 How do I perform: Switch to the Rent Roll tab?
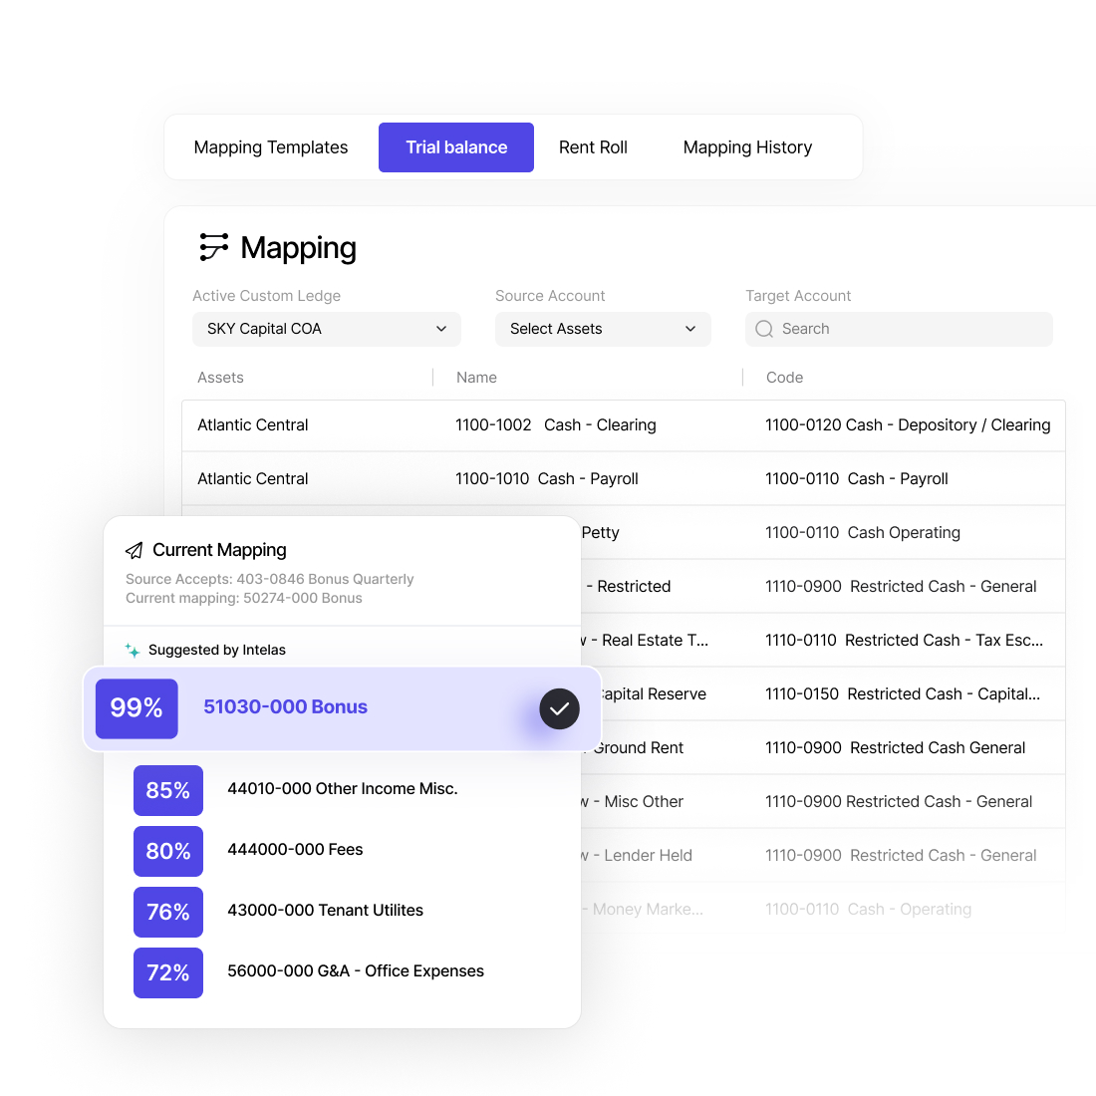pyautogui.click(x=593, y=146)
